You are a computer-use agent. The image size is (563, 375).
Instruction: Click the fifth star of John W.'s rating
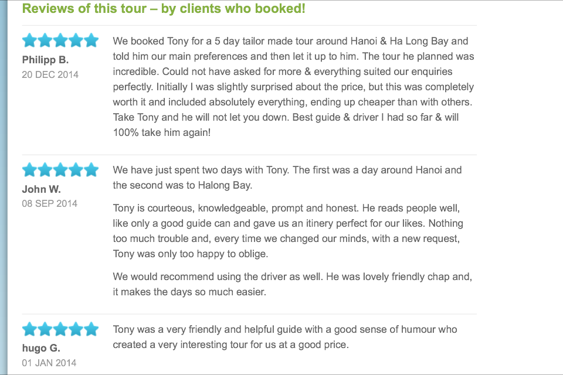coord(91,170)
